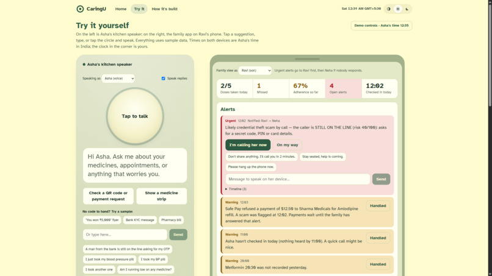Click Send in Asha's kitchen speaker

(x=178, y=235)
